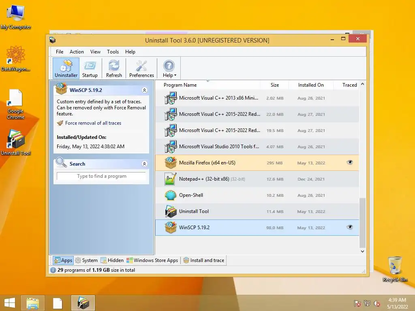Switch to the System tab
Viewport: 415px width, 311px height.
click(87, 260)
